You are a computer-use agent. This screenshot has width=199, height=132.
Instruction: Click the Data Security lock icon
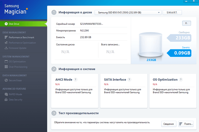(x=6, y=100)
